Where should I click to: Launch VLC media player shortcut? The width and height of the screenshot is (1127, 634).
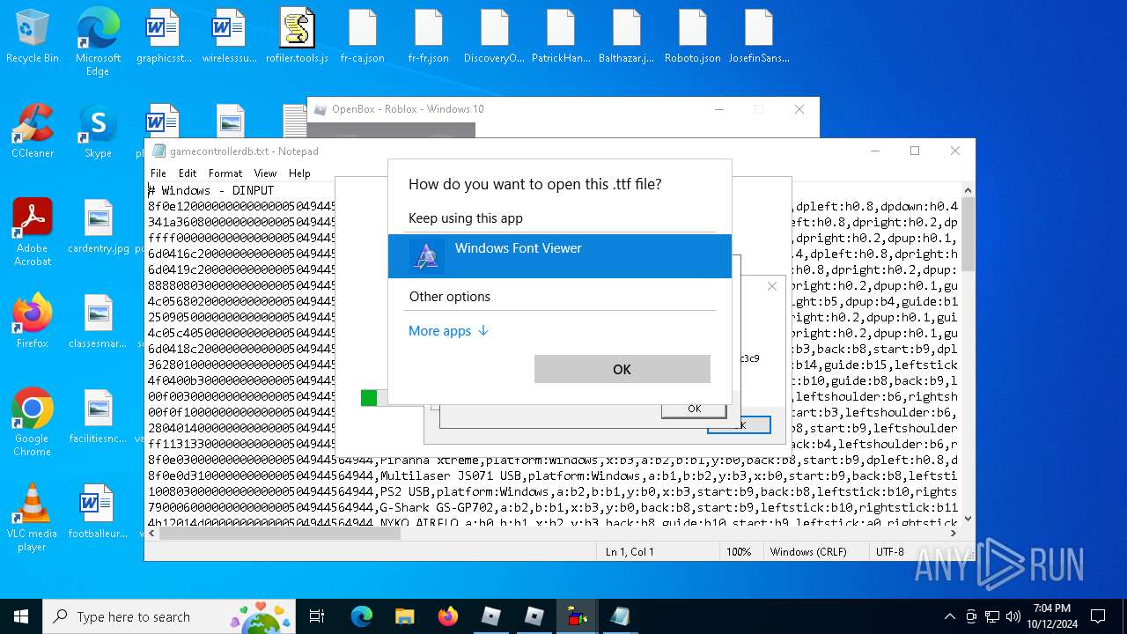pyautogui.click(x=33, y=518)
